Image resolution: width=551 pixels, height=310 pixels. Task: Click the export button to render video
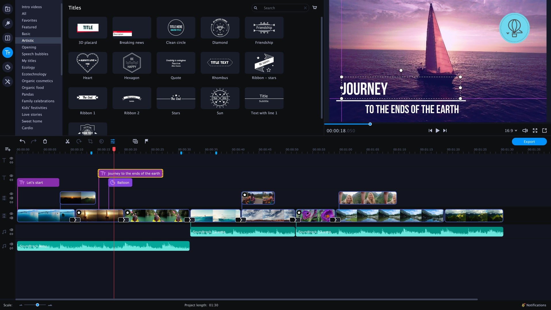(529, 141)
